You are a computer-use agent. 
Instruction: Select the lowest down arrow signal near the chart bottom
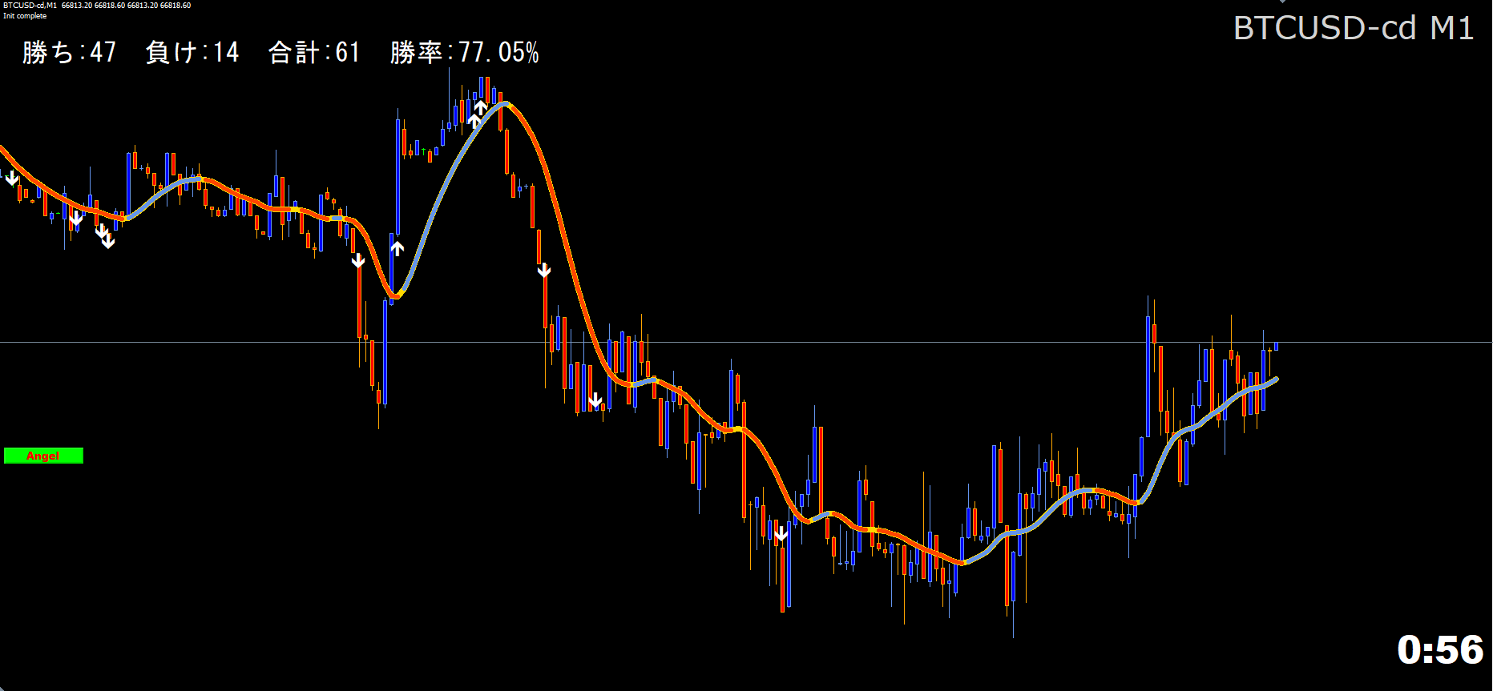(781, 533)
